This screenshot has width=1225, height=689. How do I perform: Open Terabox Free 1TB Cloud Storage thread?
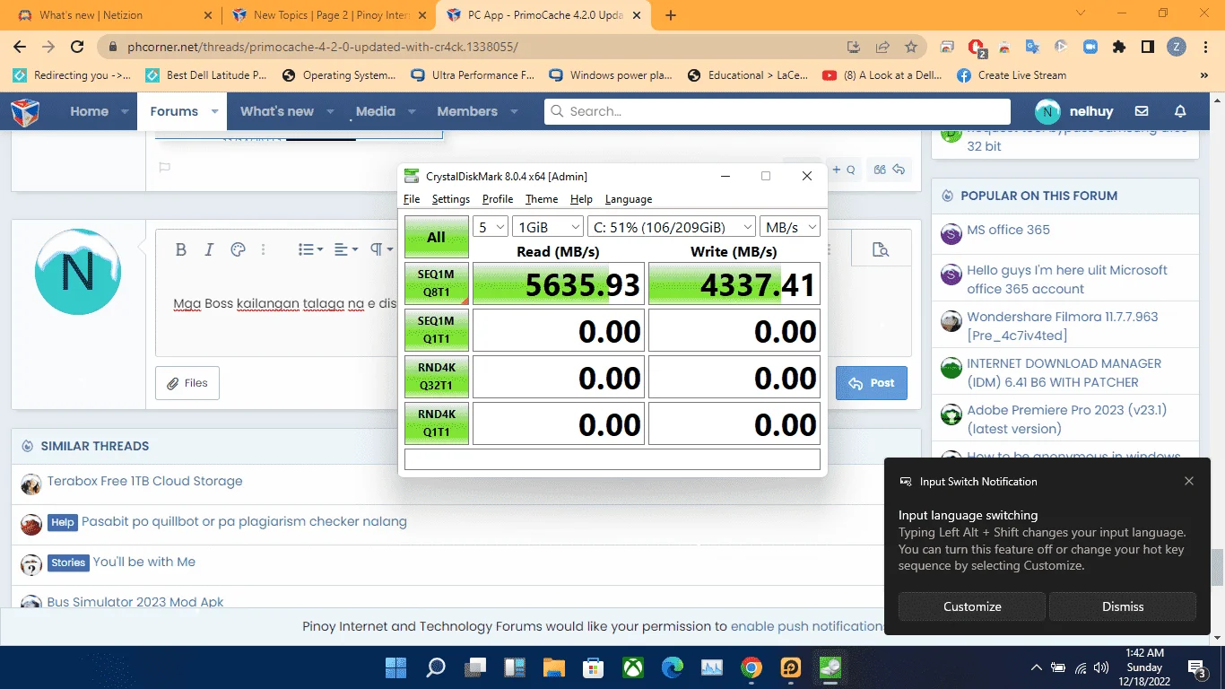[144, 481]
